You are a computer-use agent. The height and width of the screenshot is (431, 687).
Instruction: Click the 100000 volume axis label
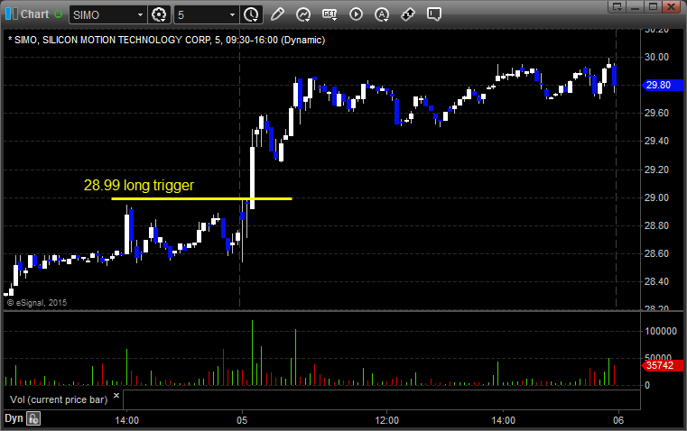point(661,331)
